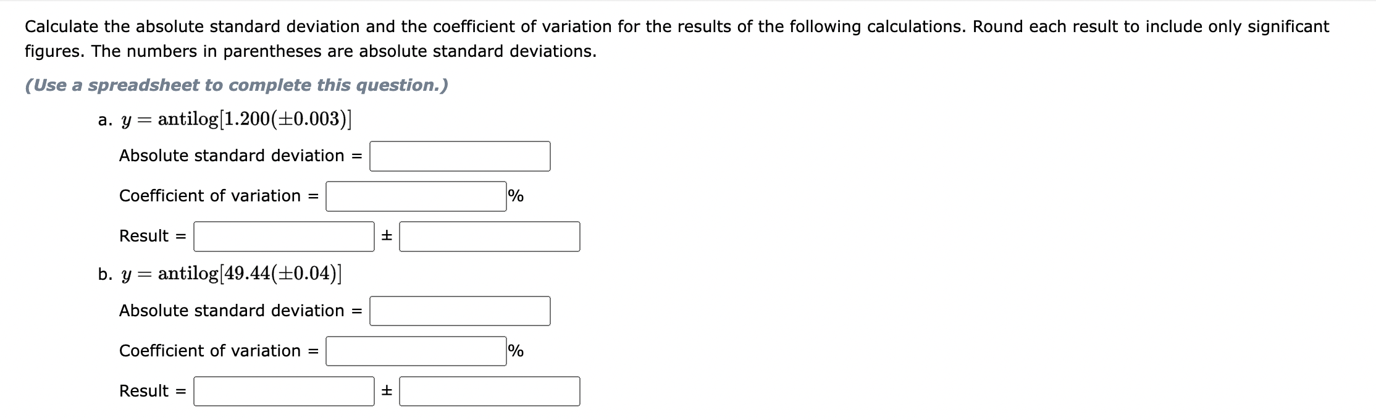Viewport: 1376px width, 420px height.
Task: Select the second Result box after ± in part a
Action: click(489, 236)
